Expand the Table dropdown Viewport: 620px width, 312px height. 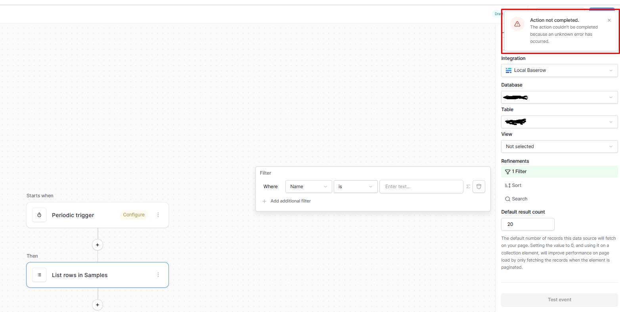(559, 122)
